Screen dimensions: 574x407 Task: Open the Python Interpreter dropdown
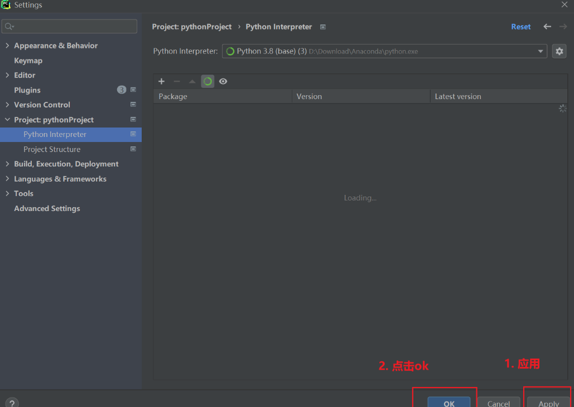pos(539,51)
